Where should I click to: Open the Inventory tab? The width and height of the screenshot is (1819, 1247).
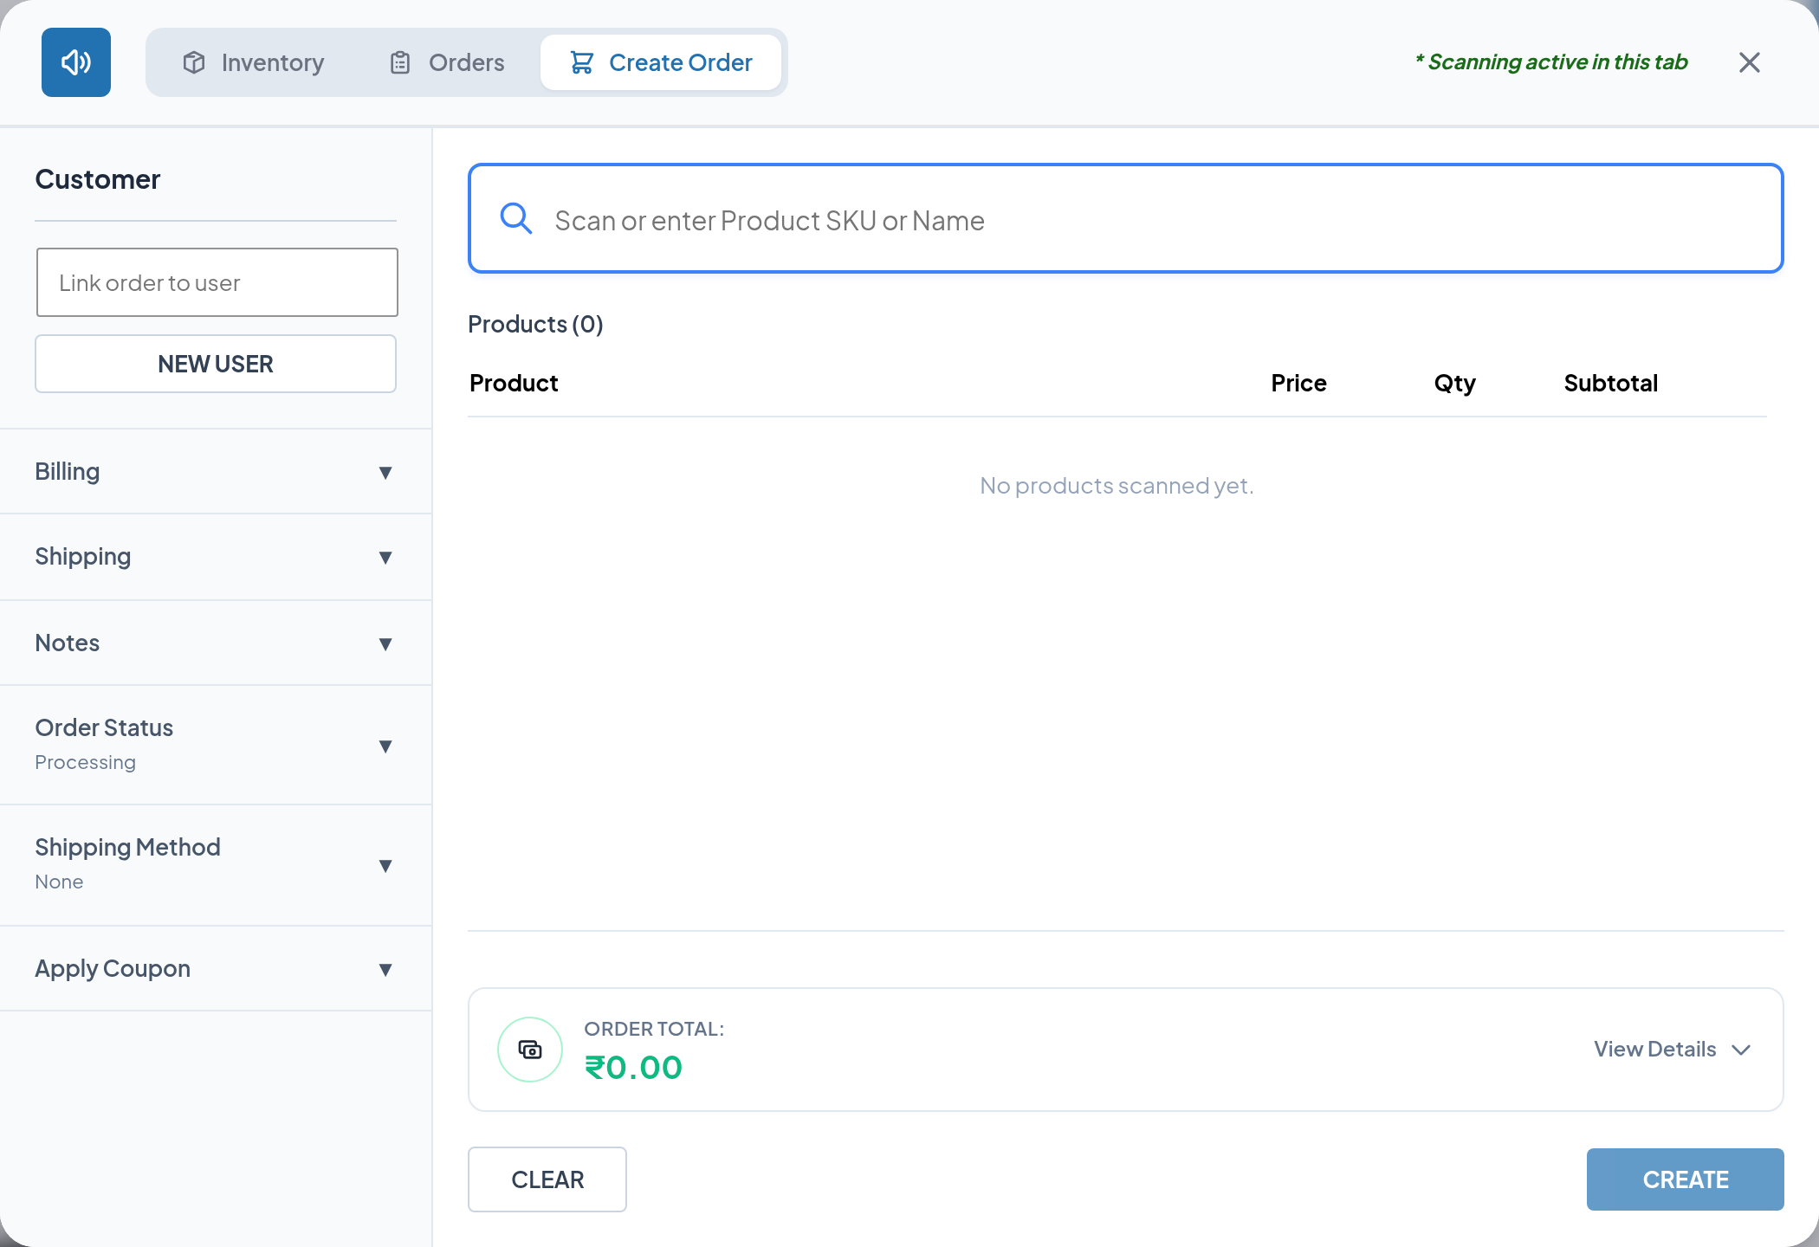click(253, 62)
